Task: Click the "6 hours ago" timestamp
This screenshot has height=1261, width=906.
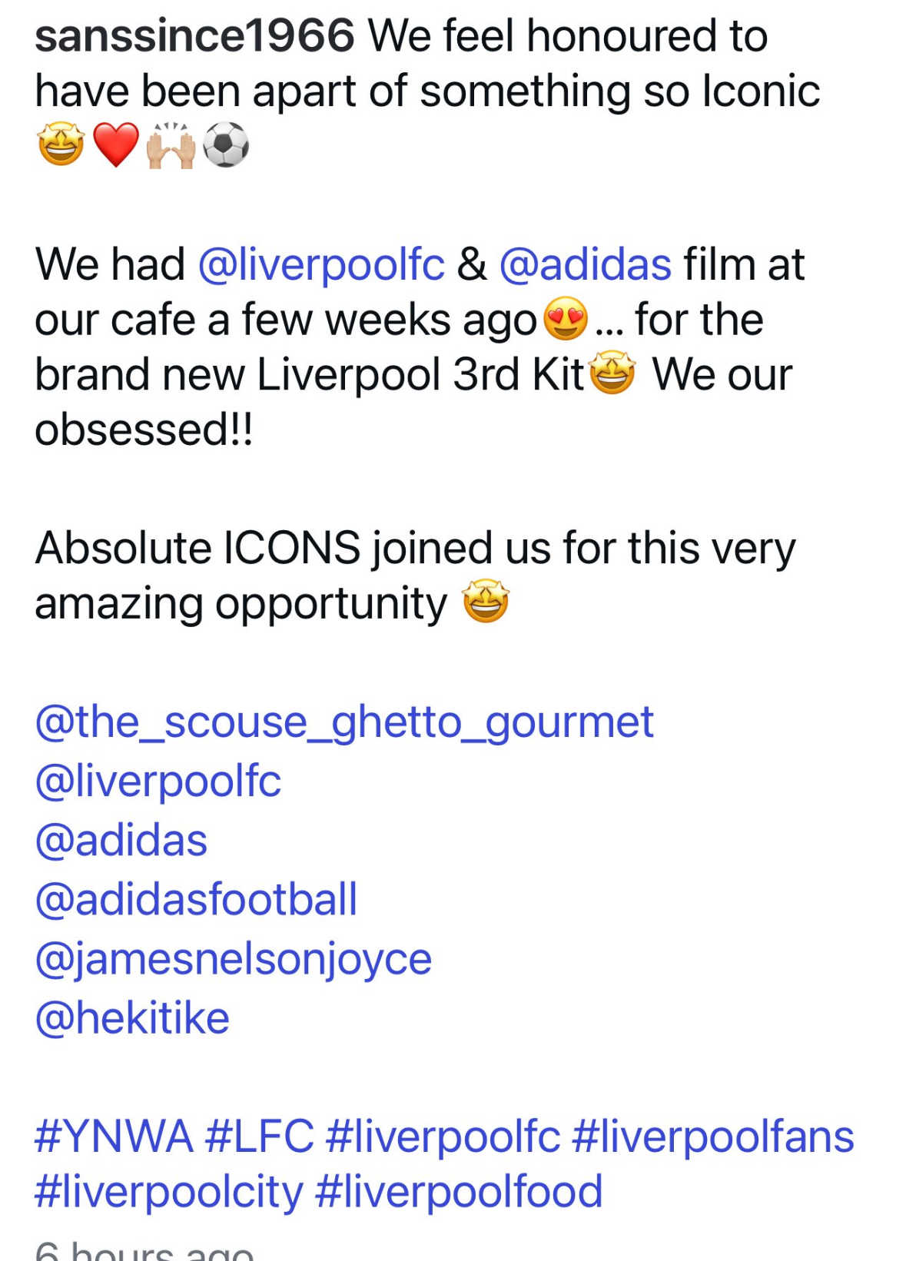Action: [x=144, y=1251]
